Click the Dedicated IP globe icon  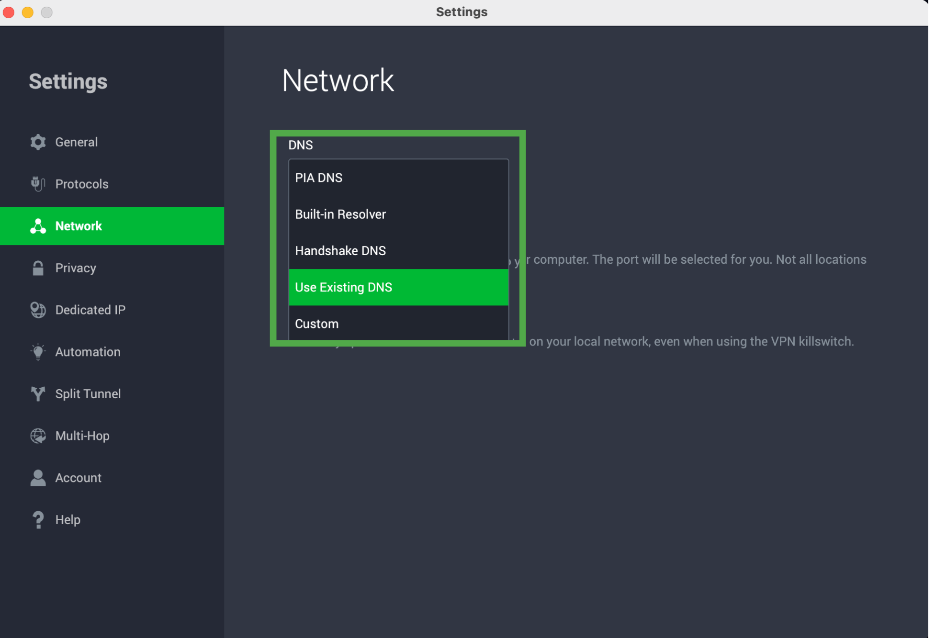[38, 310]
